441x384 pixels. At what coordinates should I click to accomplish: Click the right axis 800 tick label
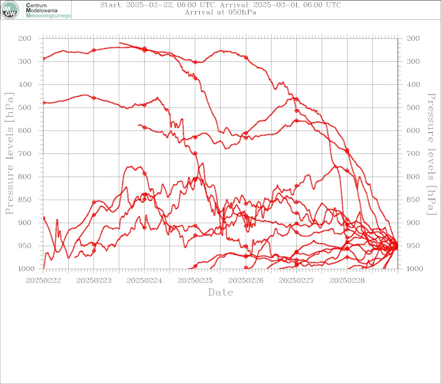click(413, 177)
